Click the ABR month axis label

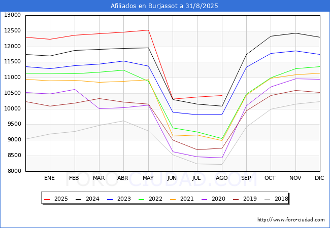click(x=123, y=178)
